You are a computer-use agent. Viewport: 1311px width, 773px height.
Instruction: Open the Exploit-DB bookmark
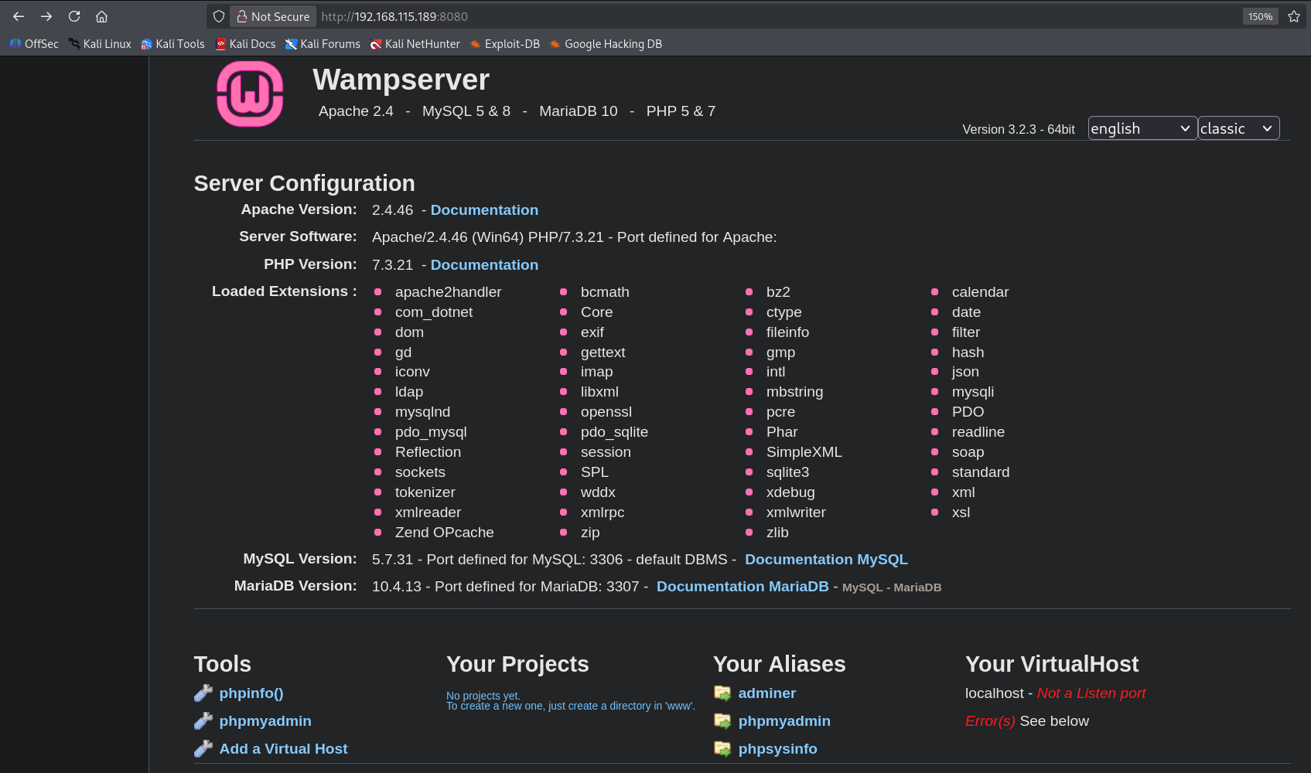(x=505, y=44)
